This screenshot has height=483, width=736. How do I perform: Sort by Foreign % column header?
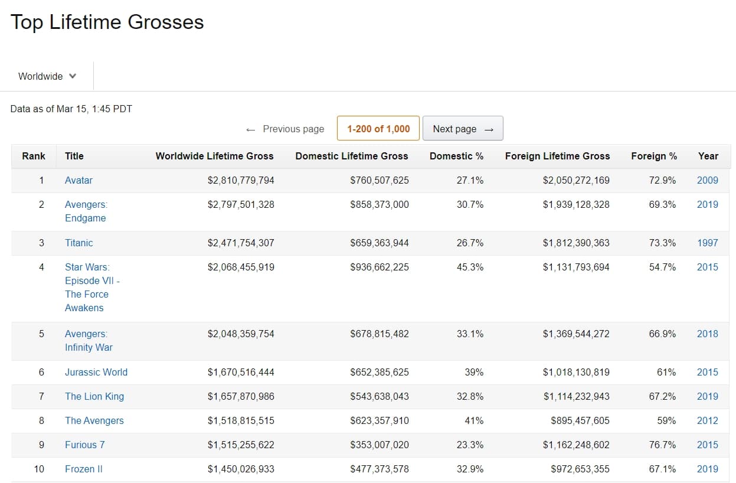tap(654, 156)
